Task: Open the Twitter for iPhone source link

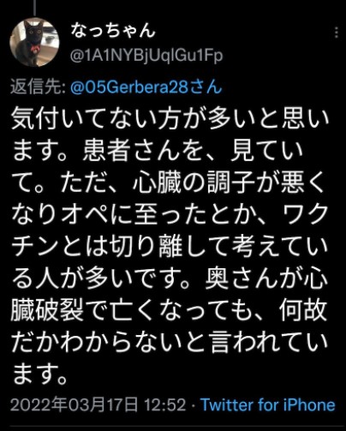Action: [268, 404]
